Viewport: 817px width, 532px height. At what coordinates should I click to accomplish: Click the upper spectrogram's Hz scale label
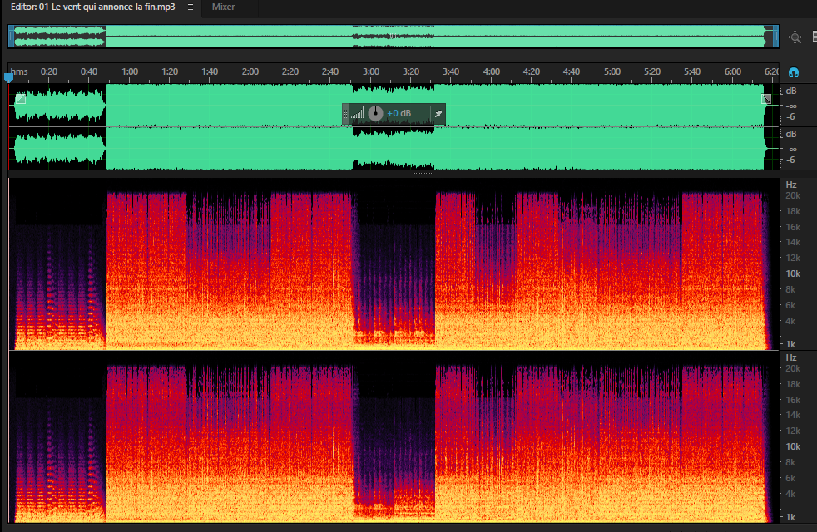coord(791,185)
